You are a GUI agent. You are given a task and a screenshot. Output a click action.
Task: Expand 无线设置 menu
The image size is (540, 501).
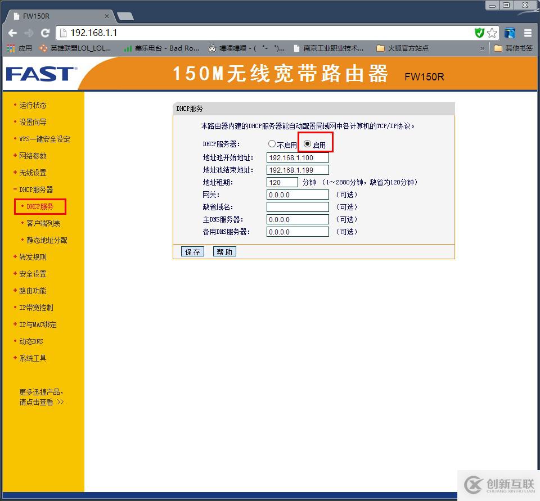pos(33,173)
